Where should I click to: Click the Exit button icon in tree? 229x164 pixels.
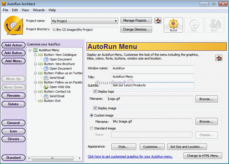pos(41,101)
